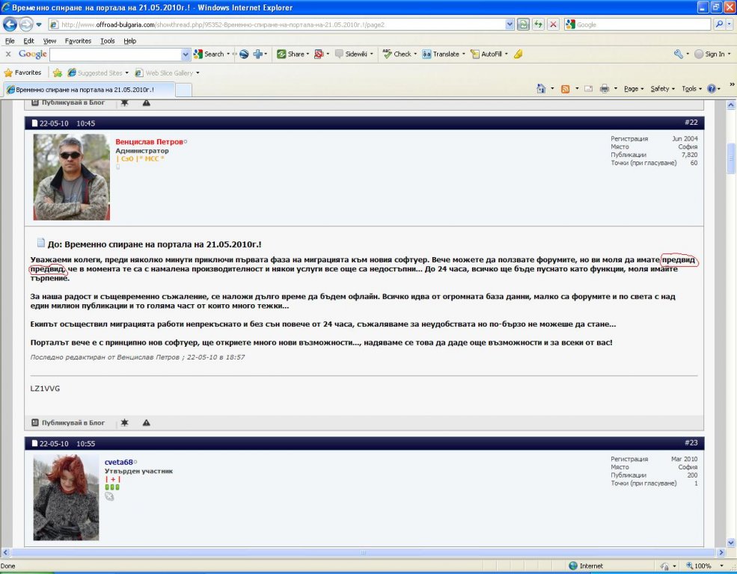Click the Add to Favorites Bar star icon
Screen dimensions: 737x574
[58, 72]
